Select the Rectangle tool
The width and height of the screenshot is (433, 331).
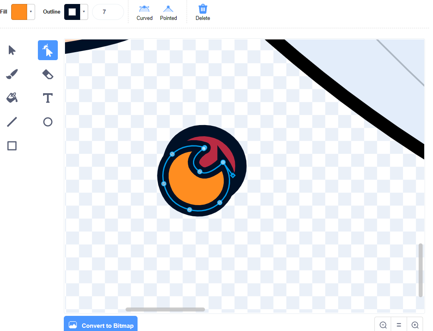(12, 146)
